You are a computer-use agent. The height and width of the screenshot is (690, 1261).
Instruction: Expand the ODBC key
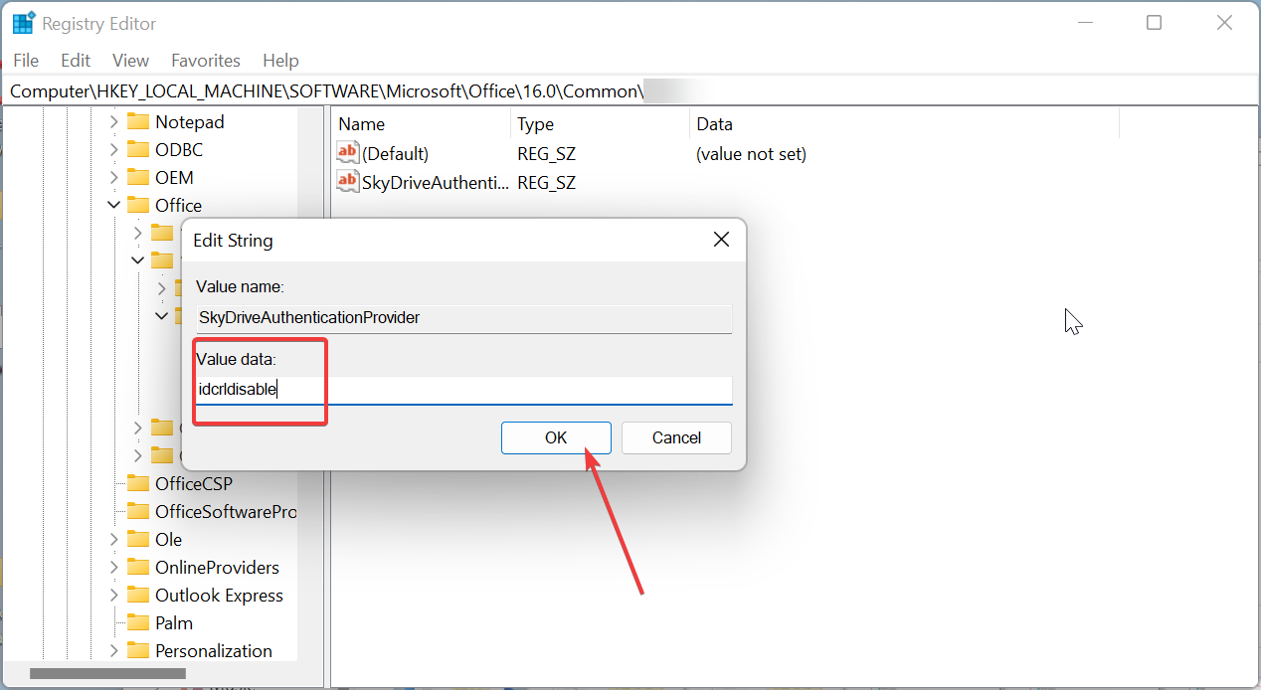113,150
